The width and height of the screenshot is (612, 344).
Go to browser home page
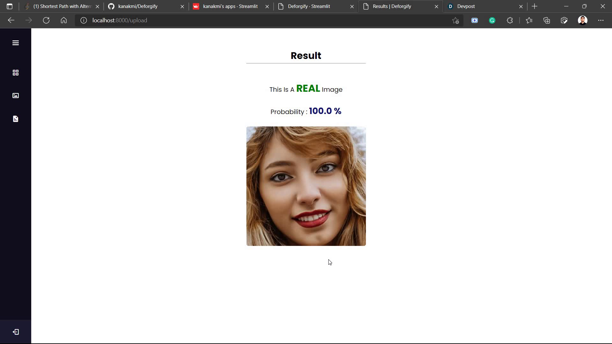coord(64,20)
